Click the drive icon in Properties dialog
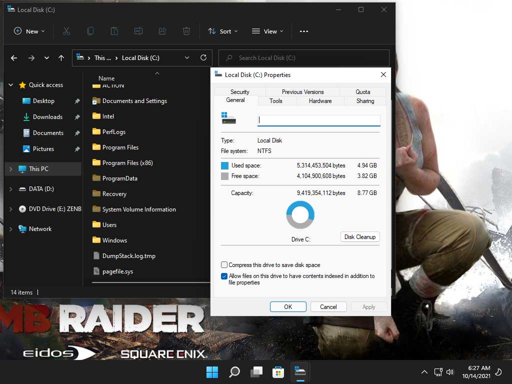 click(228, 118)
